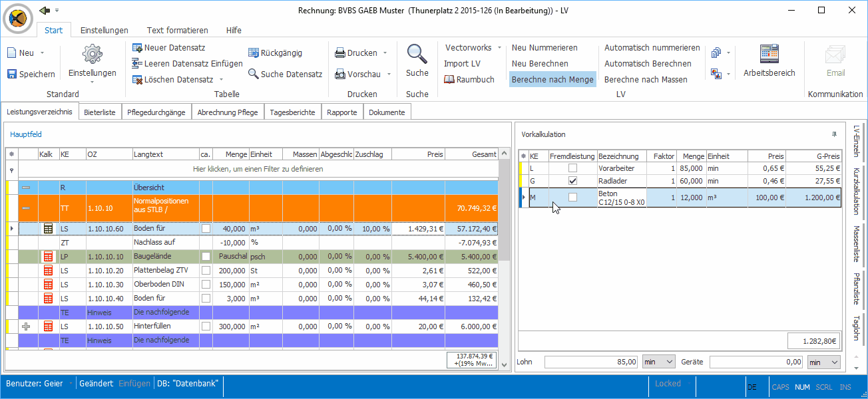
Task: Click into the Geräte input field
Action: pos(756,362)
